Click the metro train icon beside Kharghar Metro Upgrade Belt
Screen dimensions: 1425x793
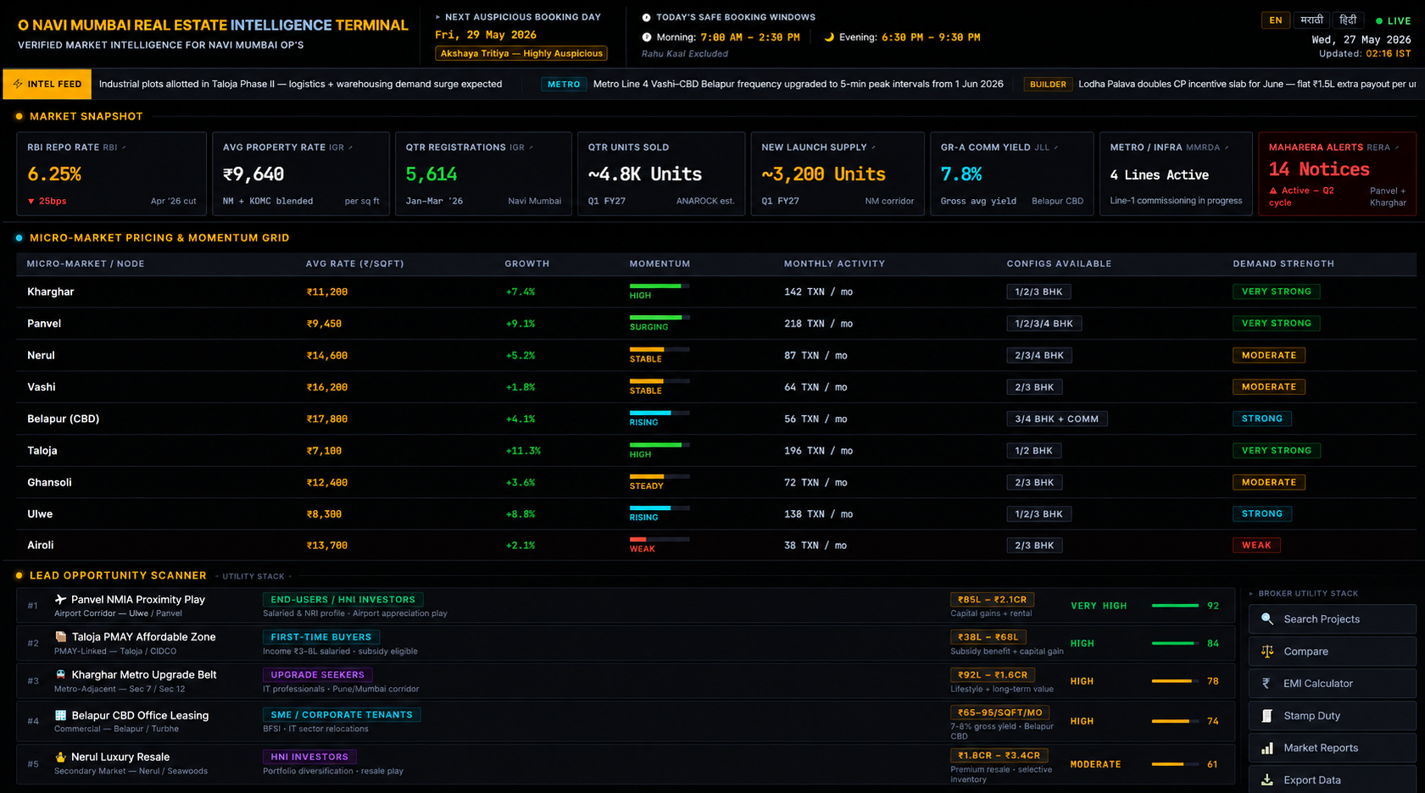coord(60,674)
